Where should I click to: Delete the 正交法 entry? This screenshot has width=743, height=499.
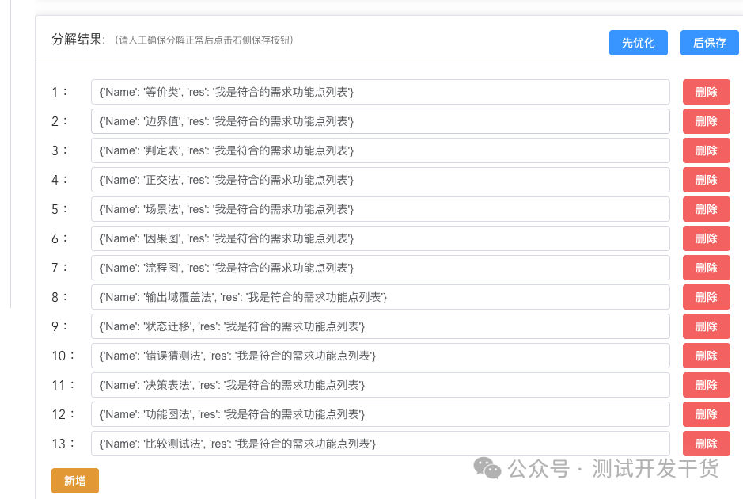coord(705,180)
